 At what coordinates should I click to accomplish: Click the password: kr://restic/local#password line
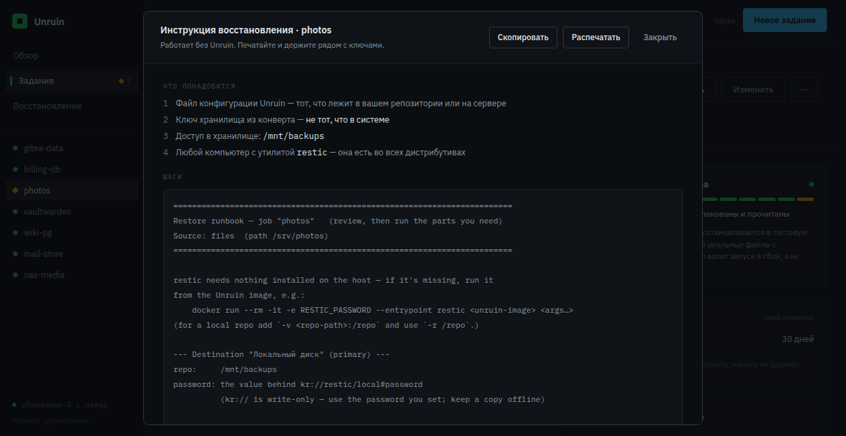click(x=298, y=384)
